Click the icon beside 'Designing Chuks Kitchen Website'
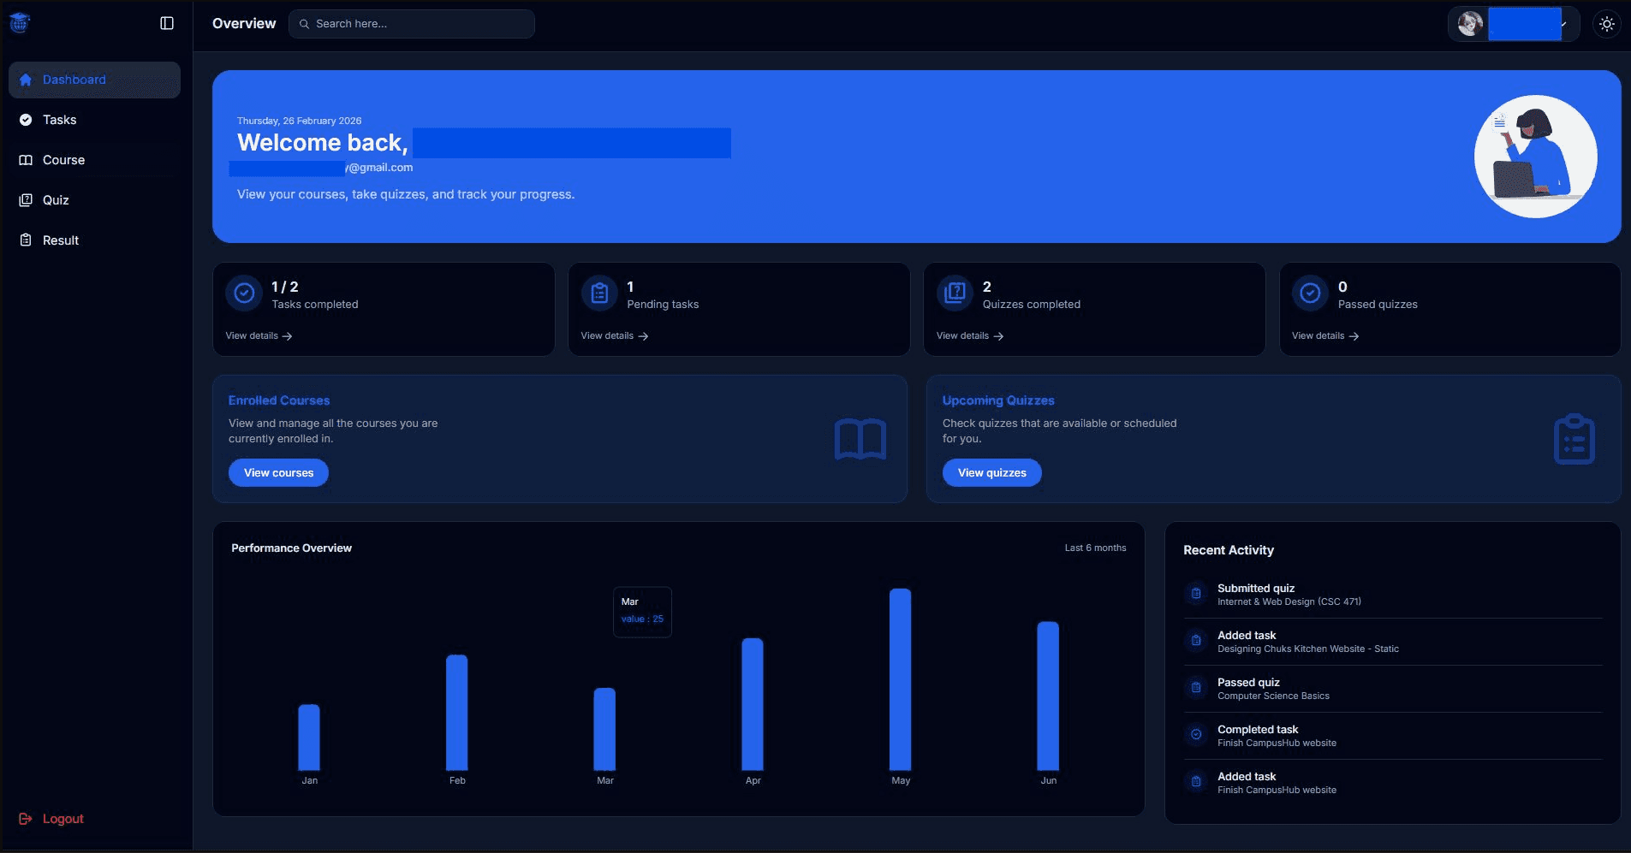This screenshot has width=1631, height=853. pos(1196,641)
